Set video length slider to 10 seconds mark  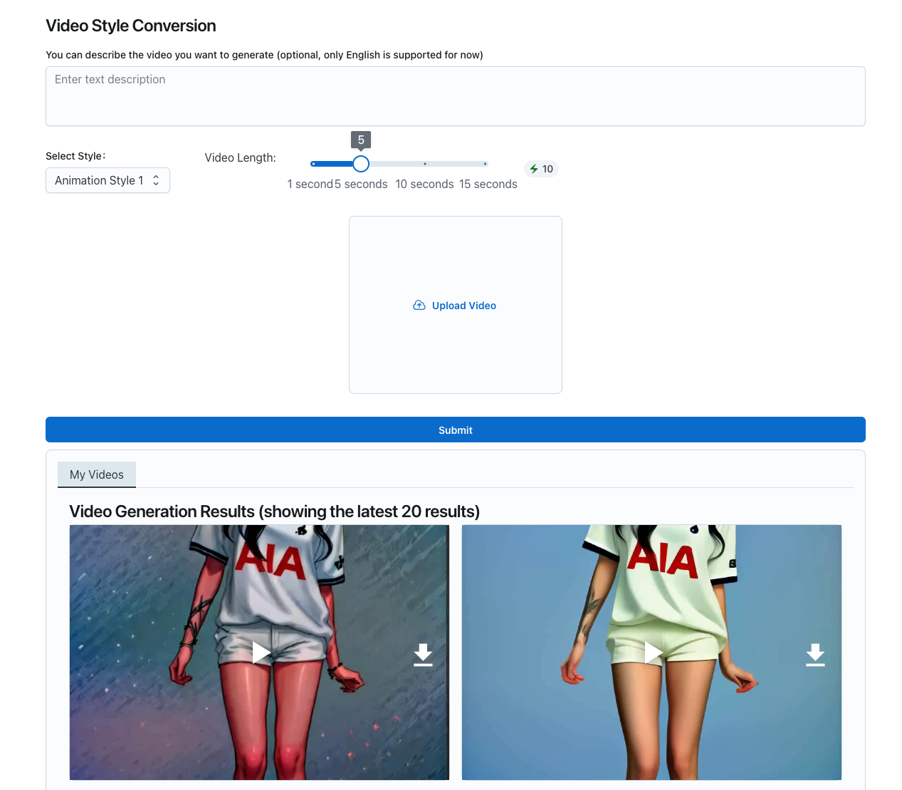425,164
